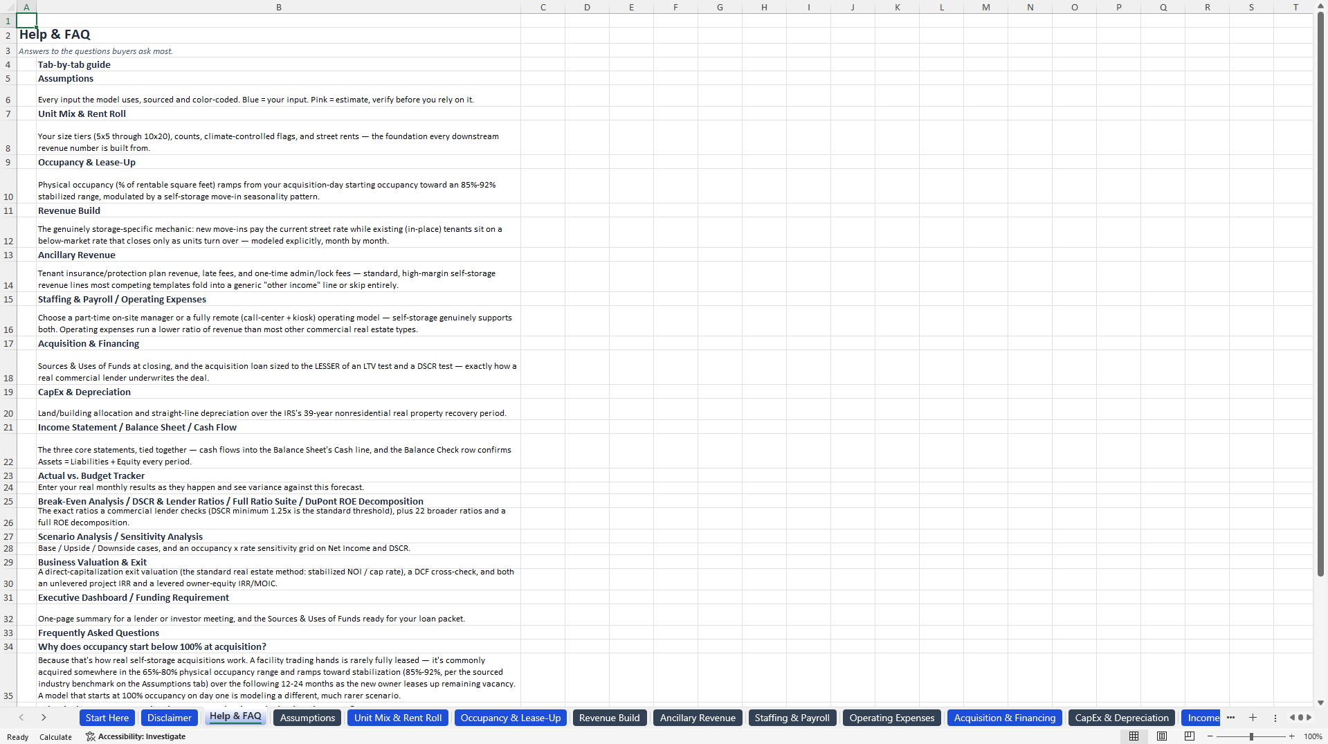Click 'Business Valuation & Exit' heading
Screen dimensions: 1328x744
[x=92, y=562]
